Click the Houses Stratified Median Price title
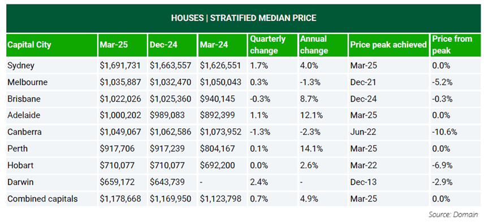The height and width of the screenshot is (222, 484). [x=244, y=18]
